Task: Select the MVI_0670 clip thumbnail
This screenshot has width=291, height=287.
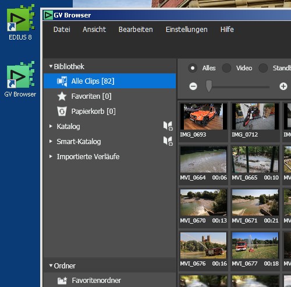Action: click(203, 202)
